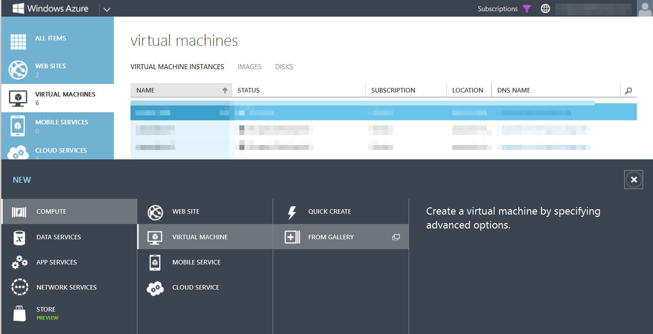Switch to the Disks tab

click(284, 67)
